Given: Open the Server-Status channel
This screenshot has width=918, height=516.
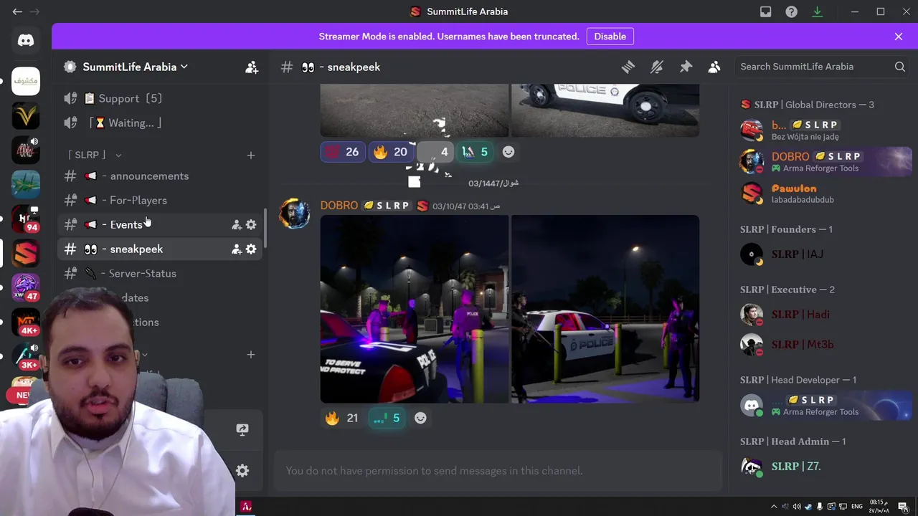Looking at the screenshot, I should pos(161,273).
